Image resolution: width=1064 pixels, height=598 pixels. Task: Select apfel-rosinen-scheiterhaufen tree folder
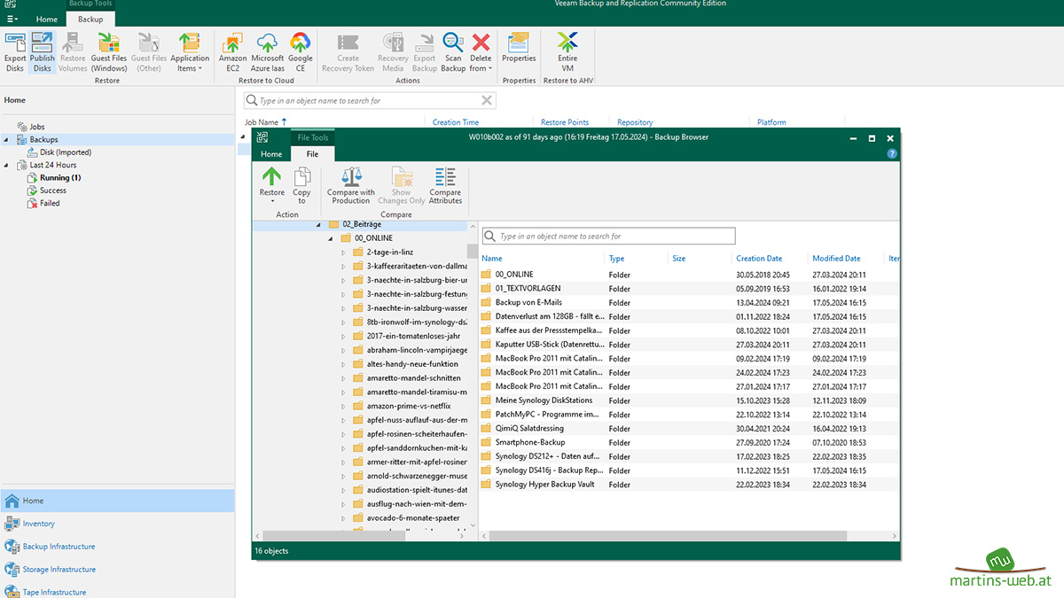point(410,434)
